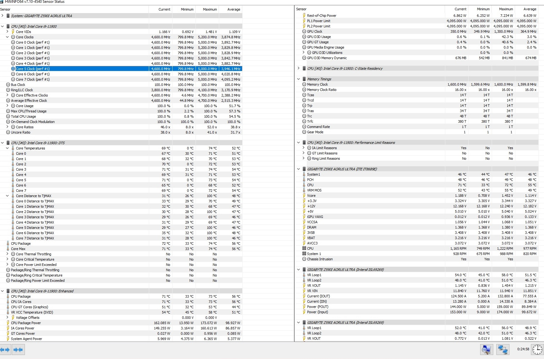Click the thermometer icon next to CPU Package in the DTS section

(x=8, y=243)
